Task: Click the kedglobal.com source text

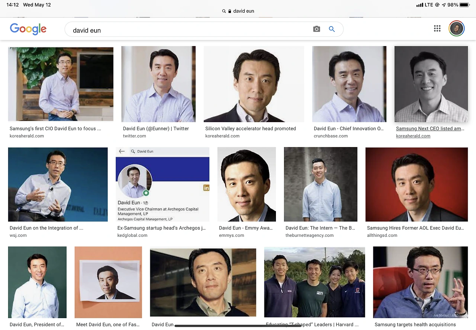Action: coord(132,236)
